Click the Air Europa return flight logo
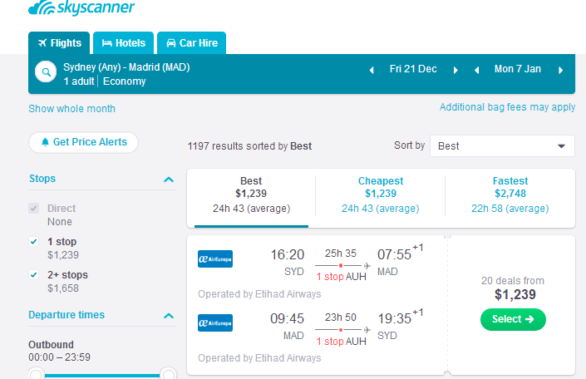Image resolution: width=586 pixels, height=379 pixels. 215,322
